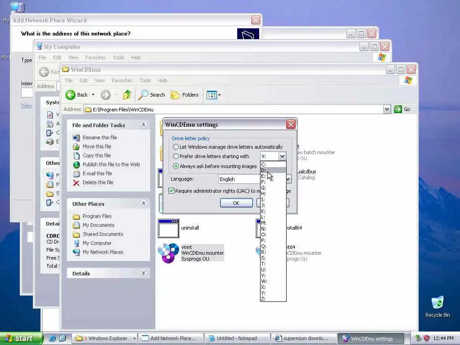This screenshot has width=460, height=345.
Task: Click Publish this file to the Web
Action: pyautogui.click(x=111, y=164)
